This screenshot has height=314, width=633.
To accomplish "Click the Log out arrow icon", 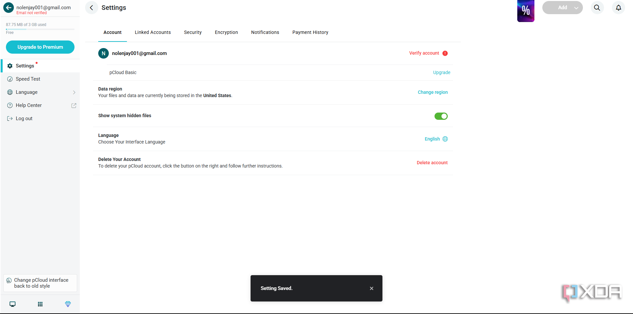I will click(x=10, y=118).
